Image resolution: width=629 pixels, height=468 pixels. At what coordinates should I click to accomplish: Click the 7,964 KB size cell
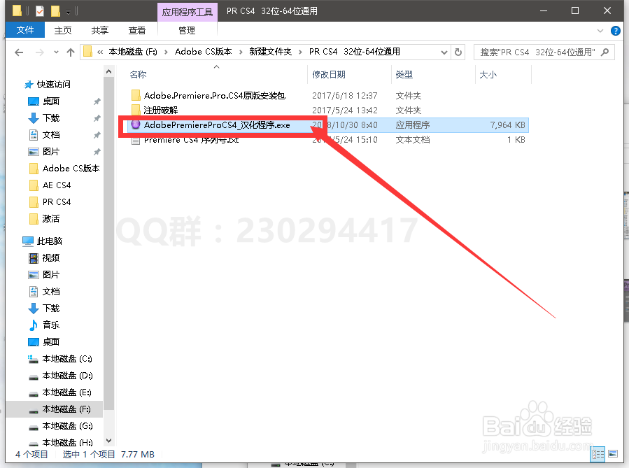507,125
